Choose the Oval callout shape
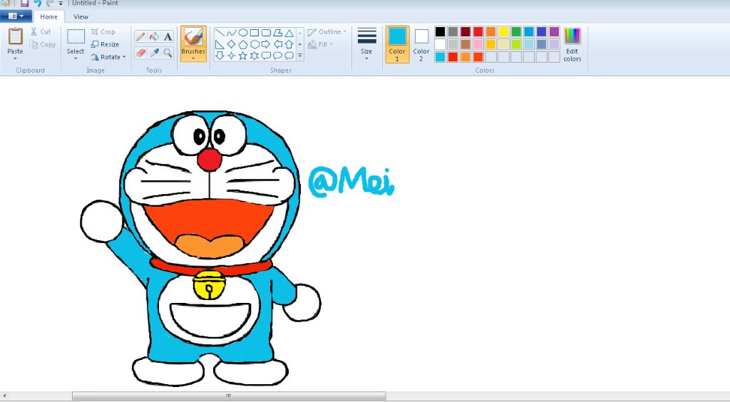730x402 pixels. point(278,56)
